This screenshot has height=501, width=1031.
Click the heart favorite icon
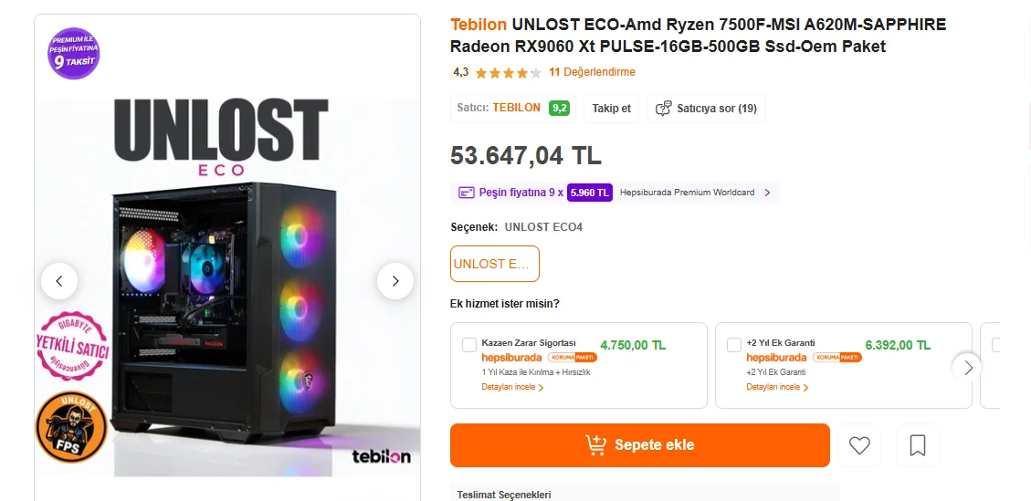(859, 445)
